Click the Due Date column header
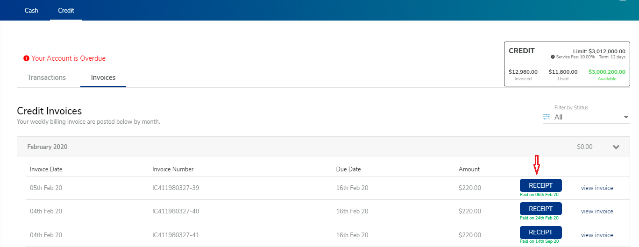639x247 pixels. pos(348,169)
